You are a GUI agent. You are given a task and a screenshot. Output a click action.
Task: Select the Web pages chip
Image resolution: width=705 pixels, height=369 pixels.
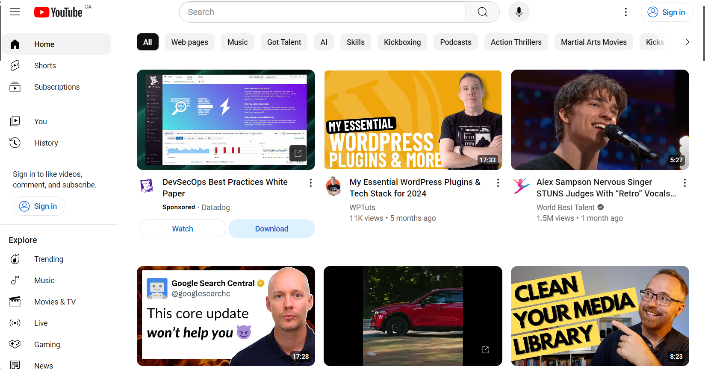click(190, 42)
